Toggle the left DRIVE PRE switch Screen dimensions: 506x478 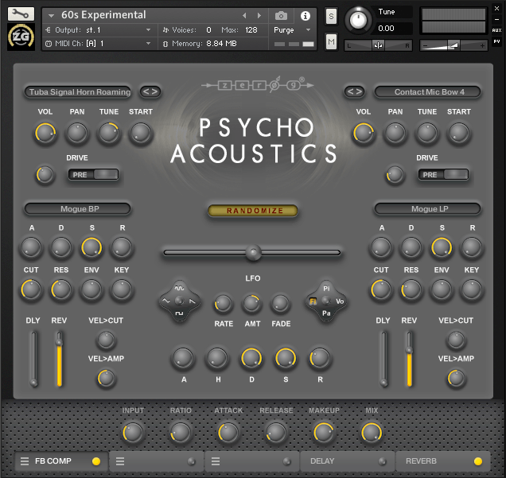94,174
